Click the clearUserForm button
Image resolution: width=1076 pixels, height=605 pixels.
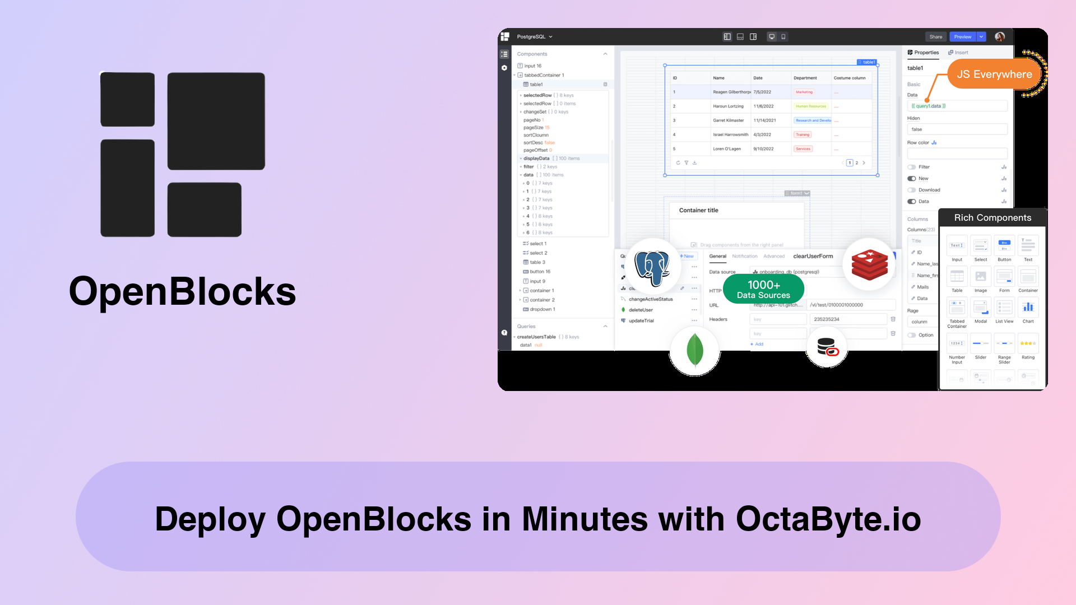click(x=811, y=255)
